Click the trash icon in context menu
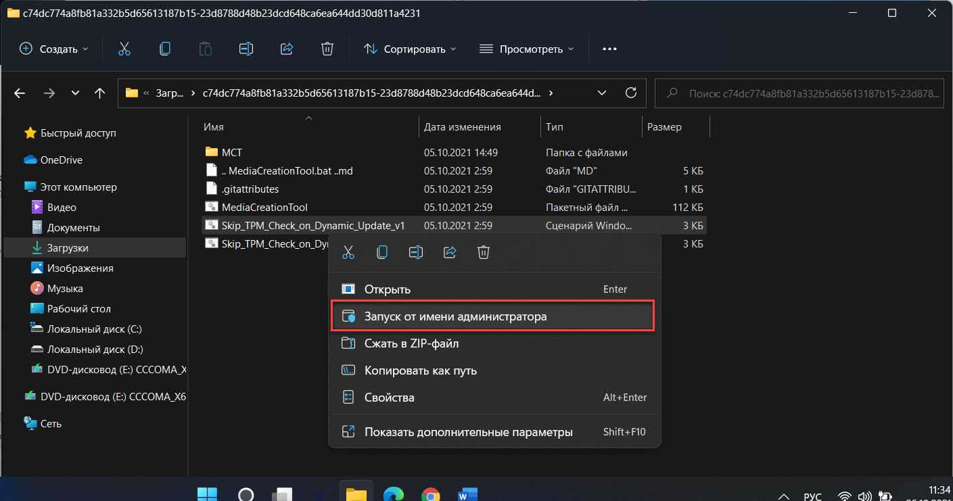This screenshot has height=501, width=953. [x=483, y=252]
